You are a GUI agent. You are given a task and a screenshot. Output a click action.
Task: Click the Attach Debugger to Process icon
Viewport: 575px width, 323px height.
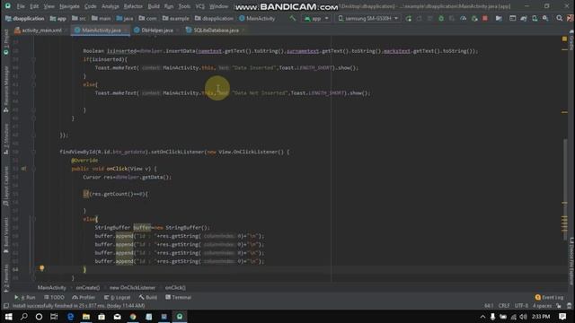(x=474, y=18)
